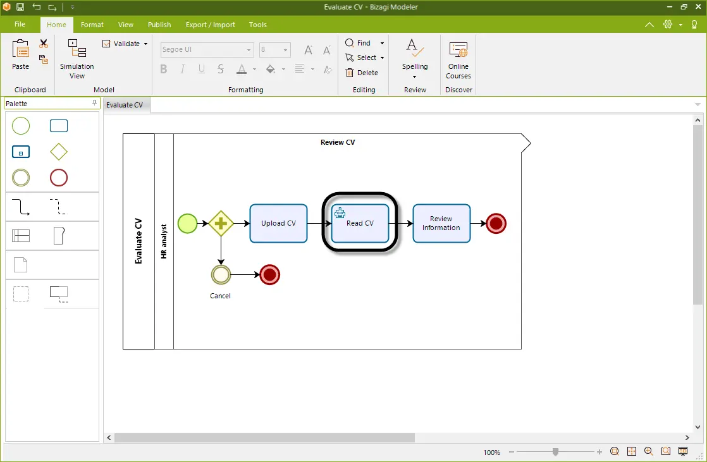Select the Upload CV task on canvas
This screenshot has width=707, height=462.
point(279,224)
